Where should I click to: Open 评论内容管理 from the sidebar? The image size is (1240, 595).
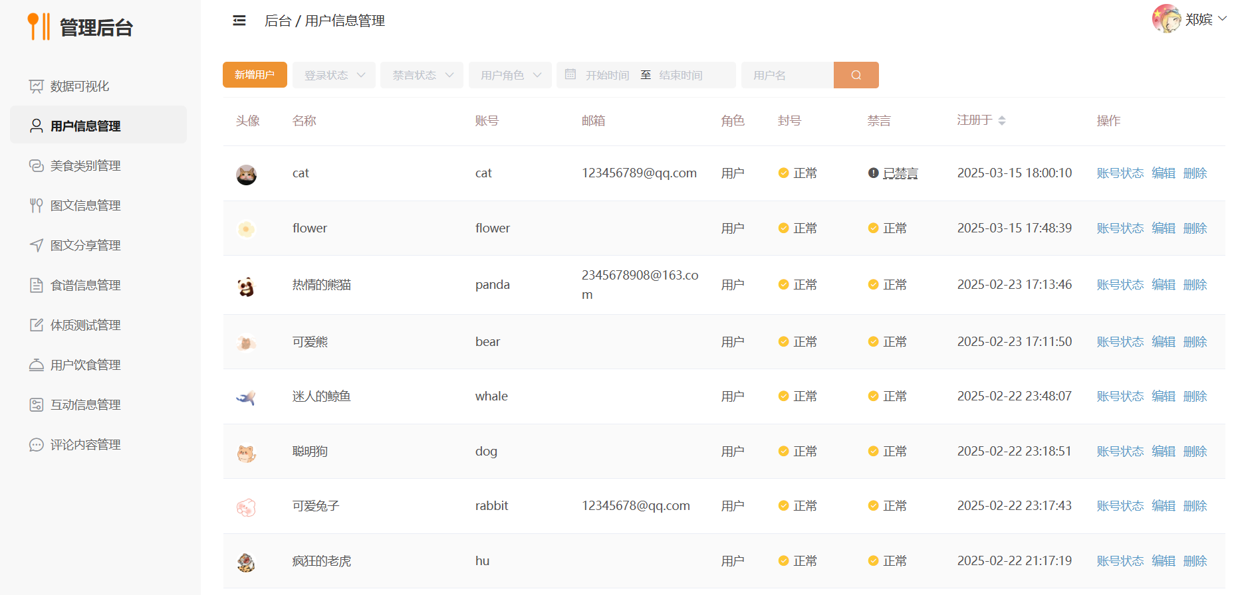[x=98, y=444]
